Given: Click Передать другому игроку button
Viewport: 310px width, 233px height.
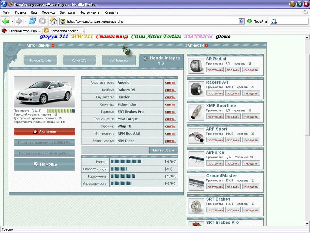Looking at the screenshot, I should tap(44, 153).
